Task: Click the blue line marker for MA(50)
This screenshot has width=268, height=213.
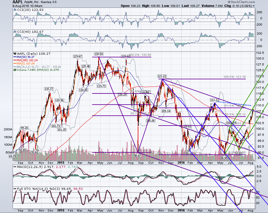Action: 15,57
